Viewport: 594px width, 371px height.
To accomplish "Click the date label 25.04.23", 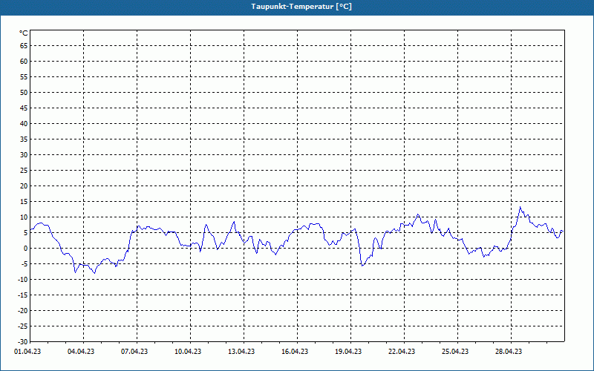I will tap(455, 352).
